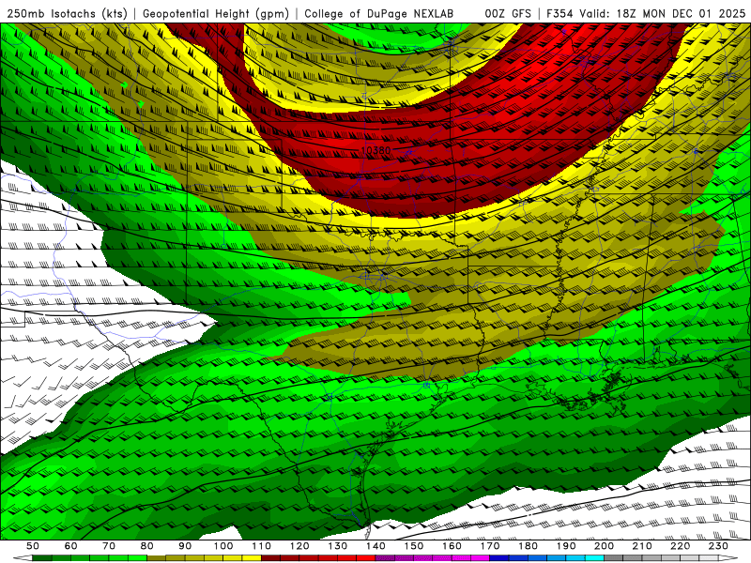This screenshot has height=563, width=751.
Task: Click the 10380 height contour label
Action: tap(375, 150)
